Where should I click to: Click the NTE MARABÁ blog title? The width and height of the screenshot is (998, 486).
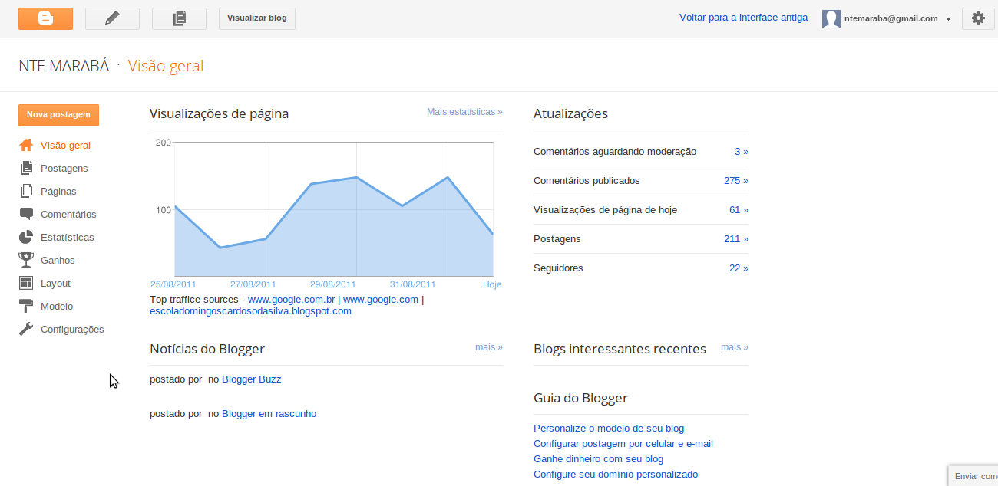tap(64, 66)
